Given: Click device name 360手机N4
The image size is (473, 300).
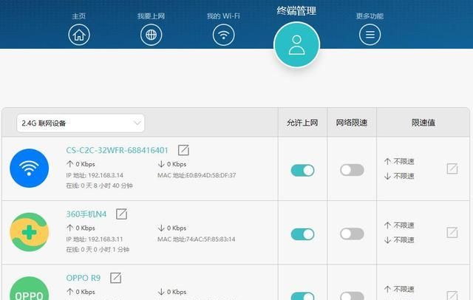Looking at the screenshot, I should tap(86, 214).
